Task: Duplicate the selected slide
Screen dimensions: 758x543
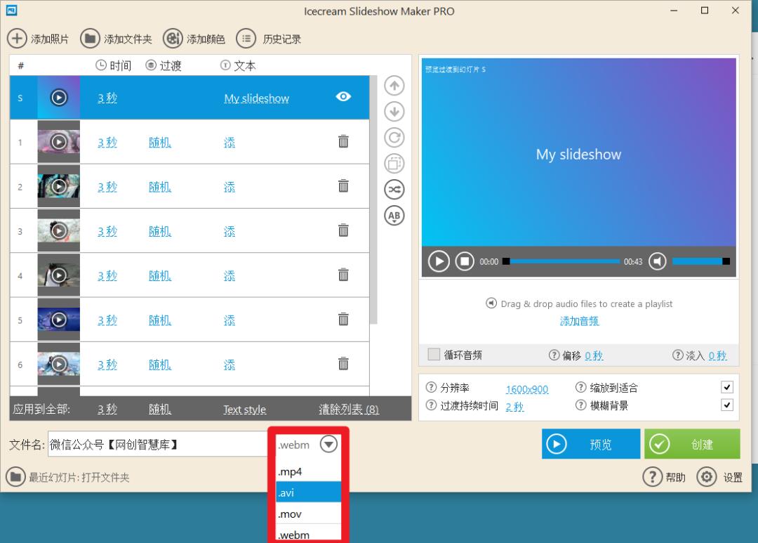Action: tap(394, 163)
